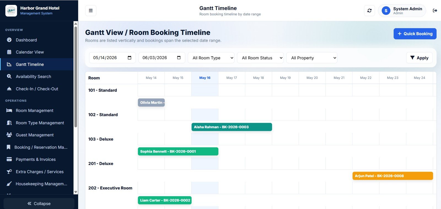Apply the selected filters
Viewport: 441px width, 209px height.
tap(419, 58)
